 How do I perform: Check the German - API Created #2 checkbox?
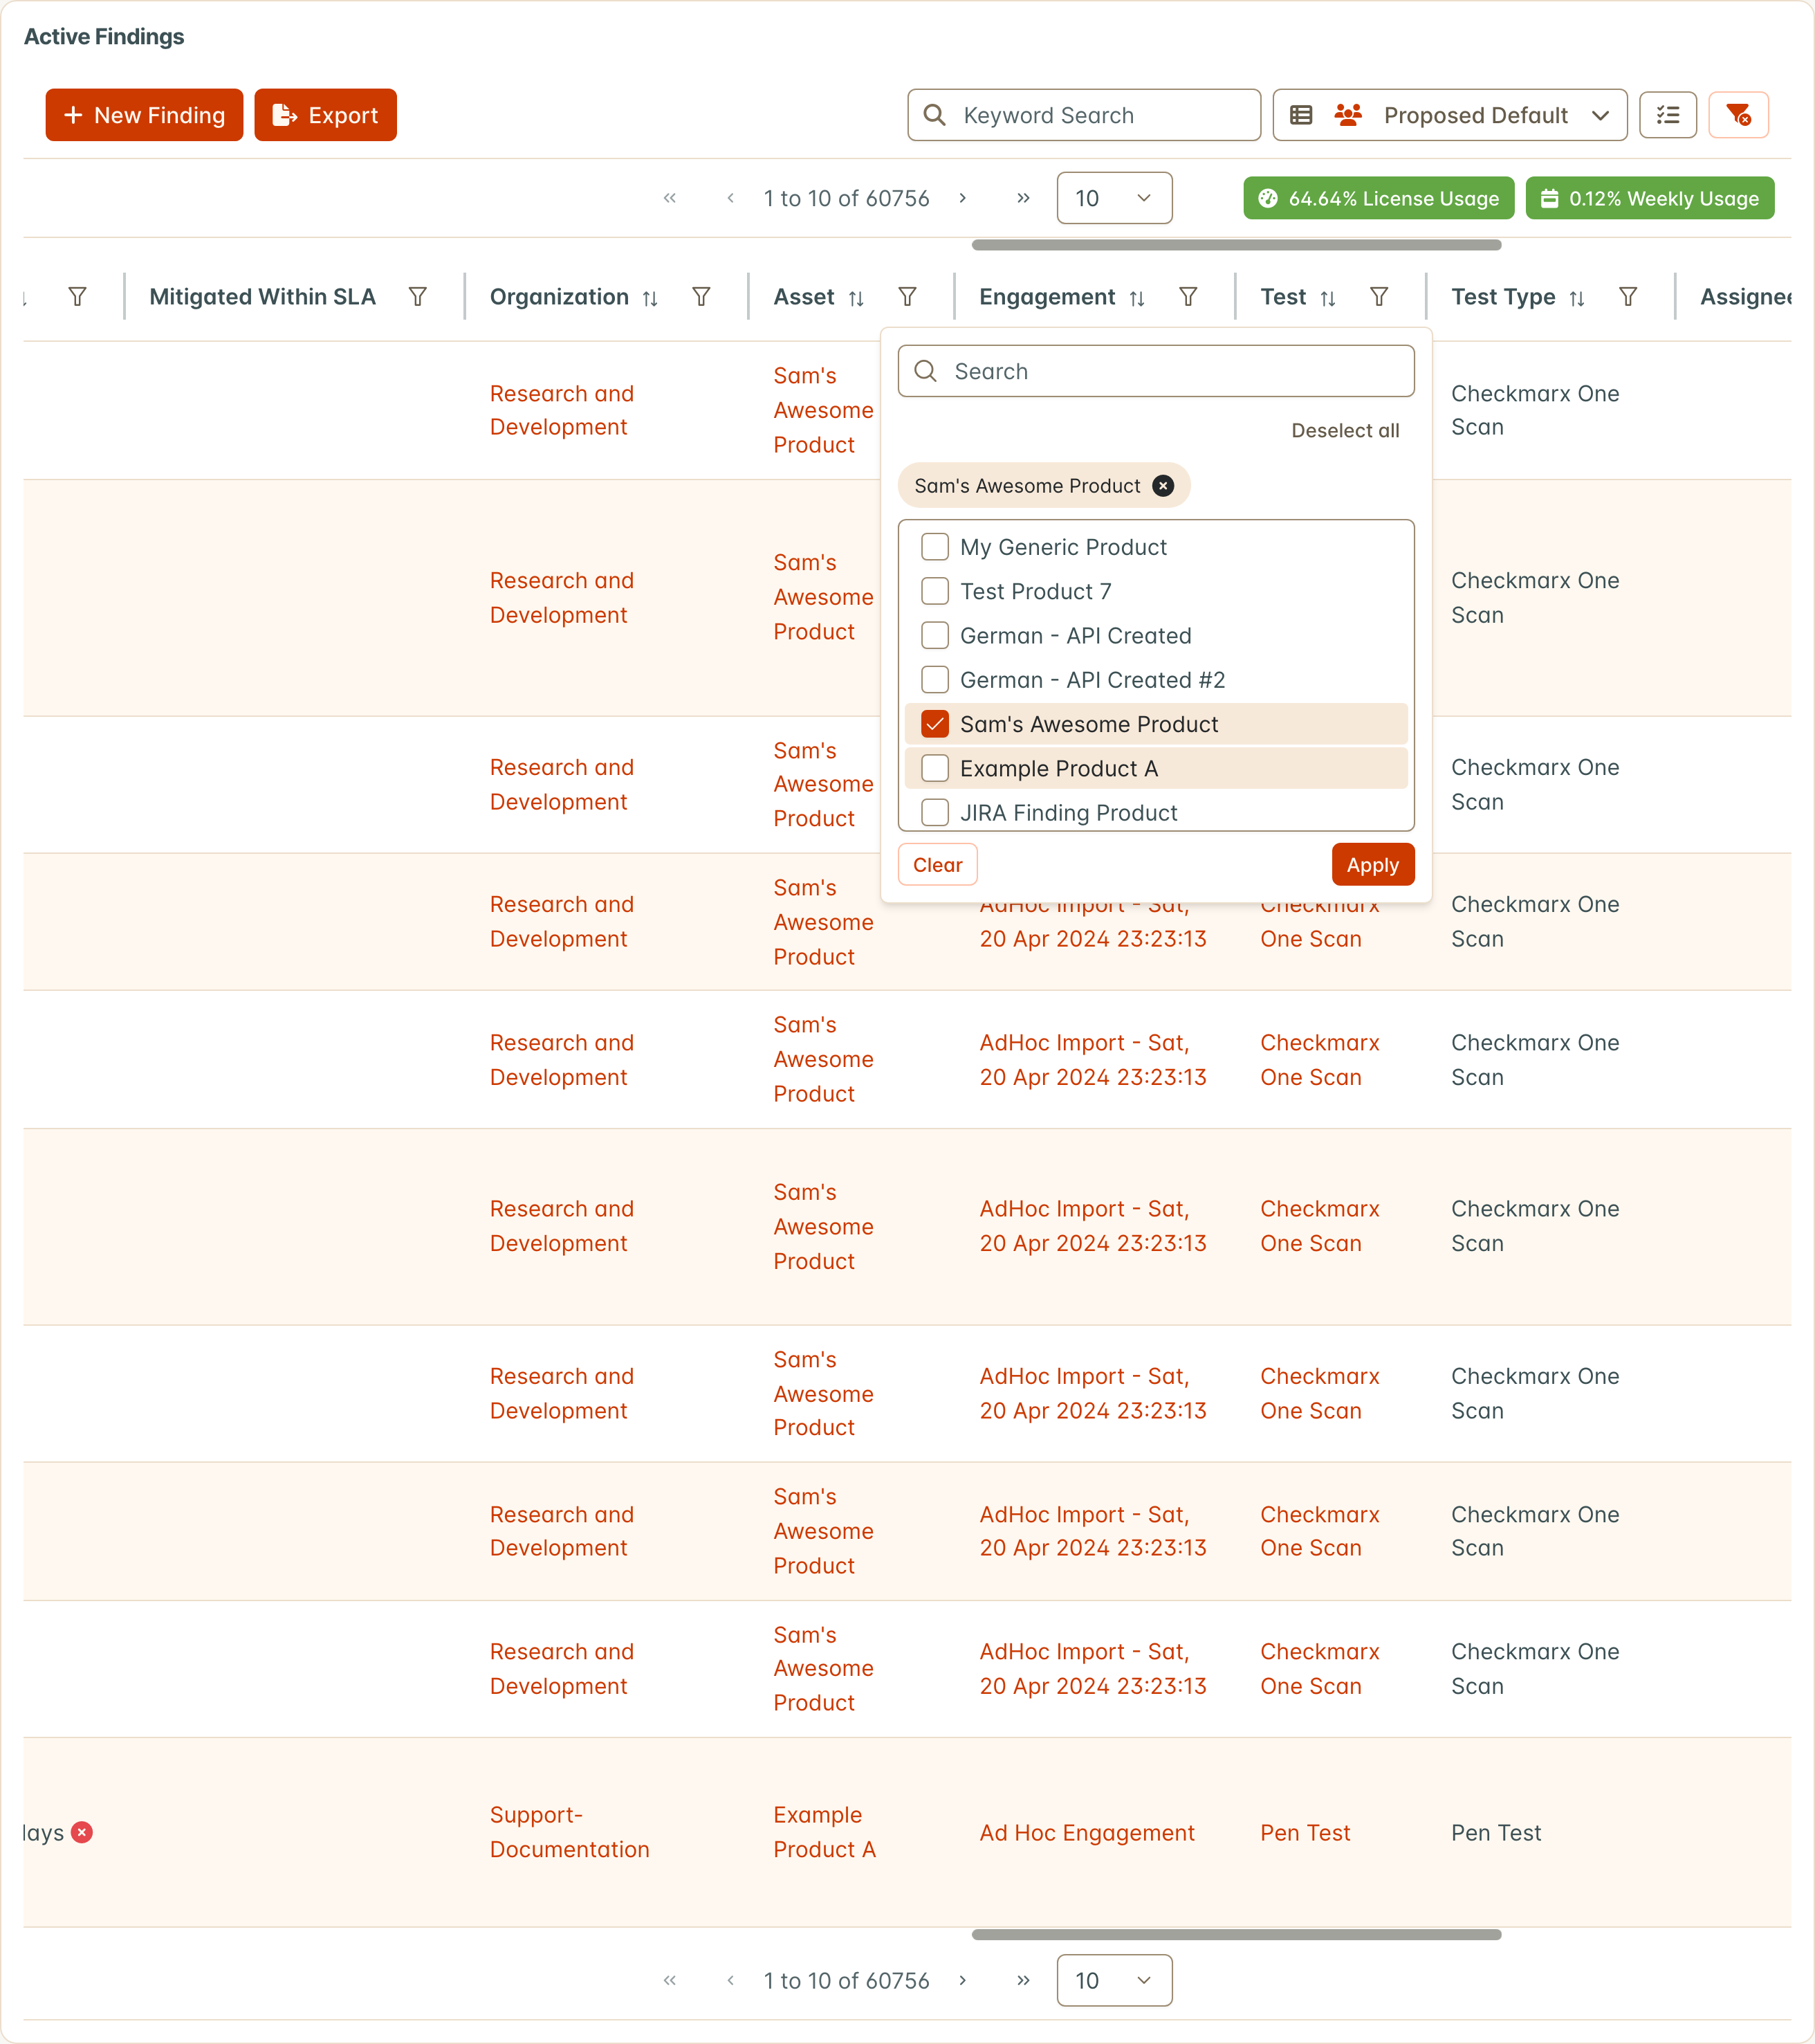[x=934, y=680]
